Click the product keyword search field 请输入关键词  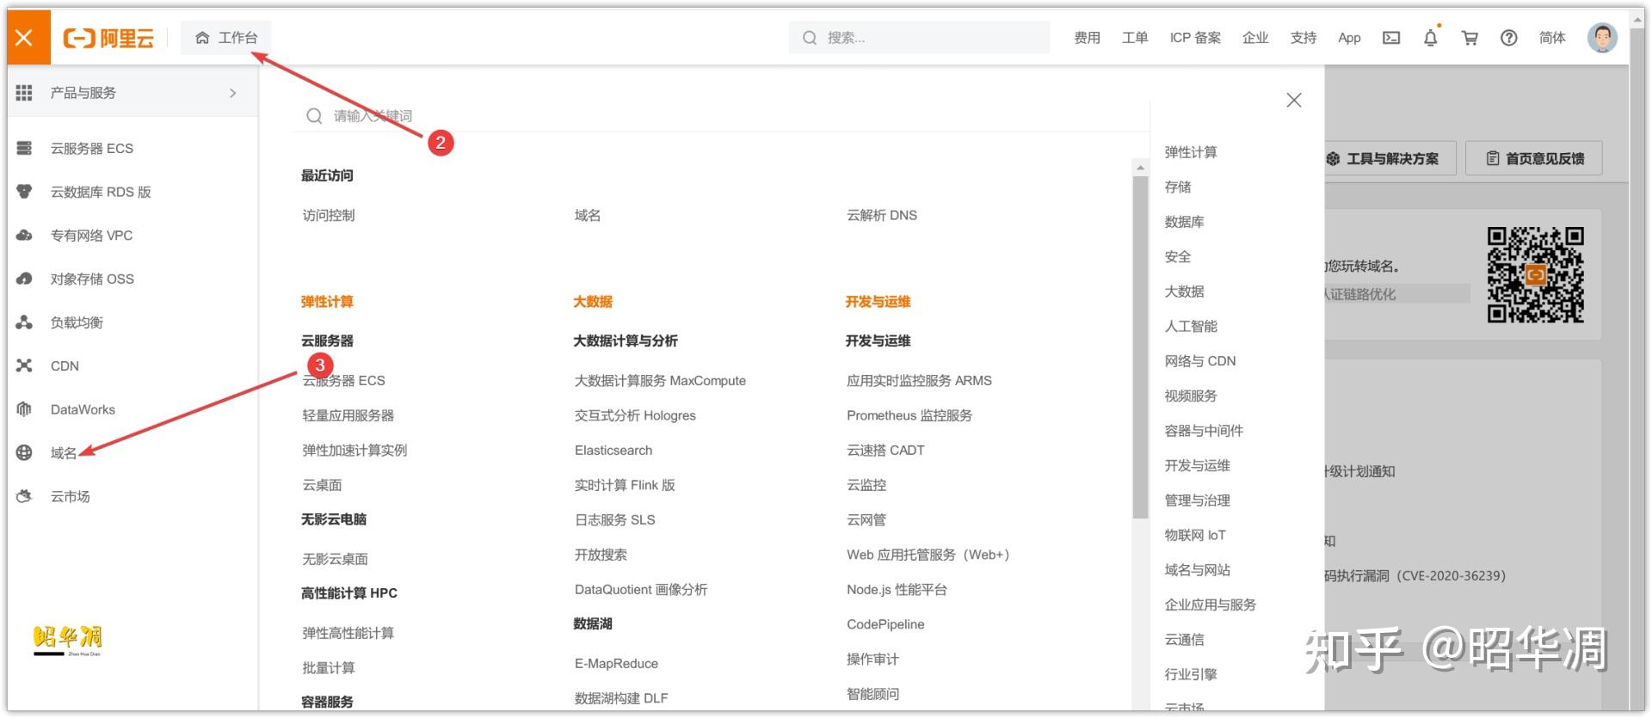(x=721, y=116)
